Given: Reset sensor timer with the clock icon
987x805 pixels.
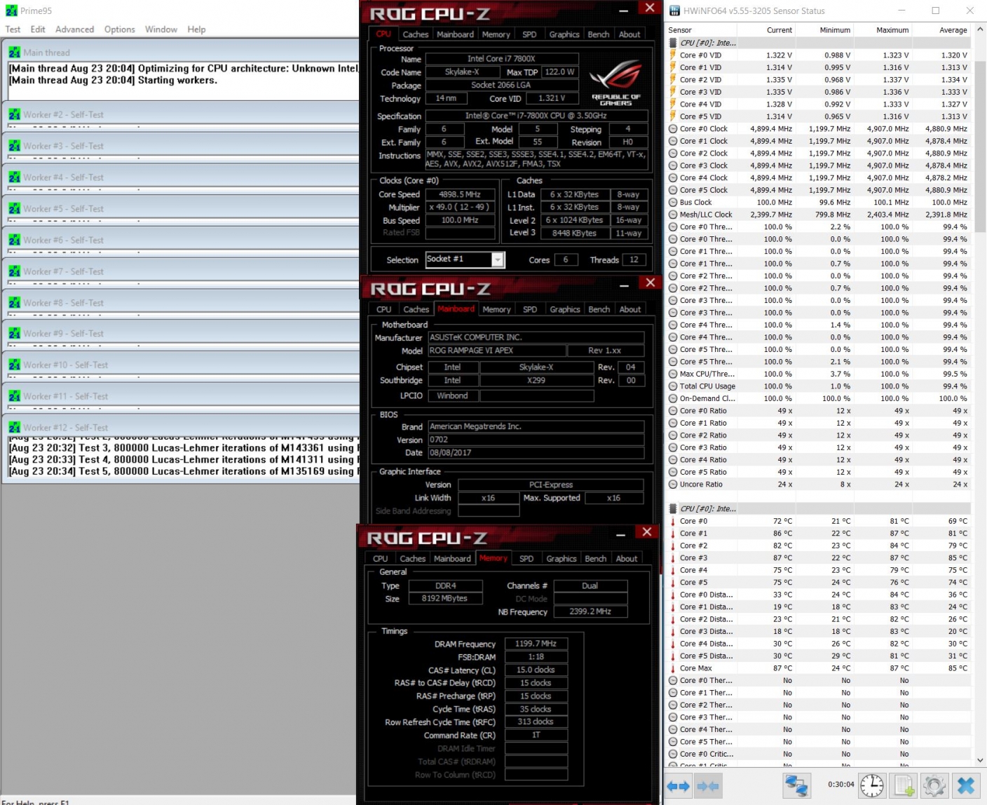Looking at the screenshot, I should (871, 785).
